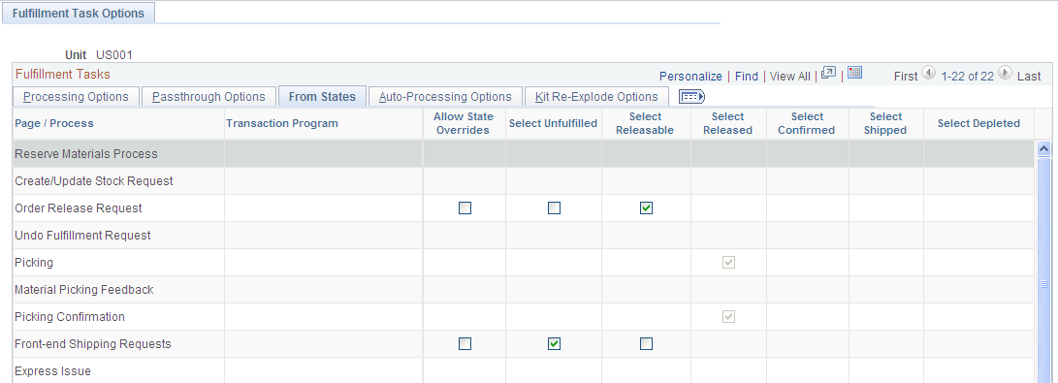Toggle Select Released in Picking Confirmation row

coord(728,316)
